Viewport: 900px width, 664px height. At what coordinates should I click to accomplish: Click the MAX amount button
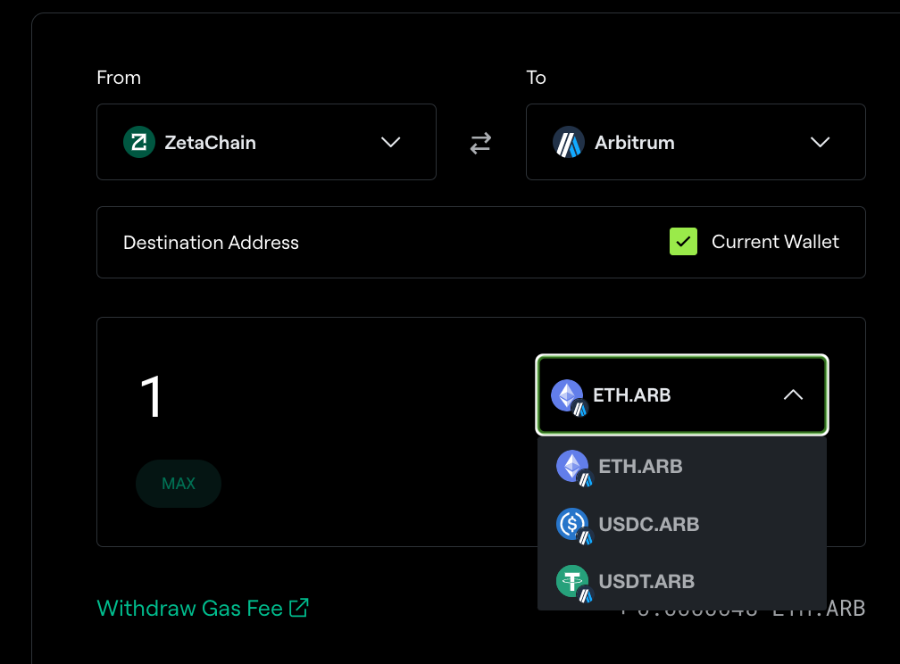point(179,483)
